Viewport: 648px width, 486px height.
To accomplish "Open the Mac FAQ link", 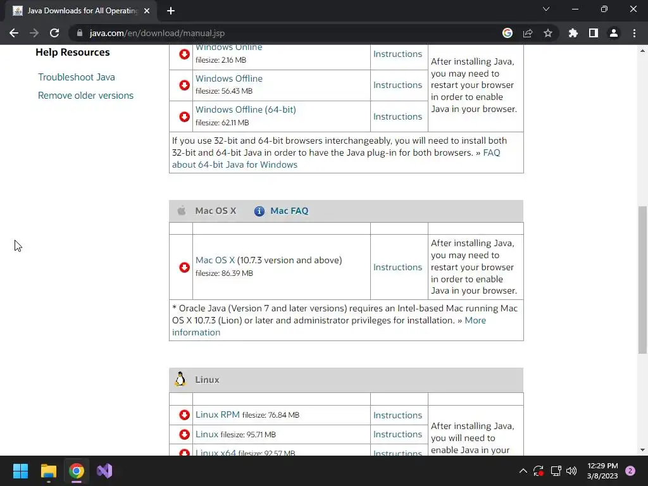I will pyautogui.click(x=289, y=211).
